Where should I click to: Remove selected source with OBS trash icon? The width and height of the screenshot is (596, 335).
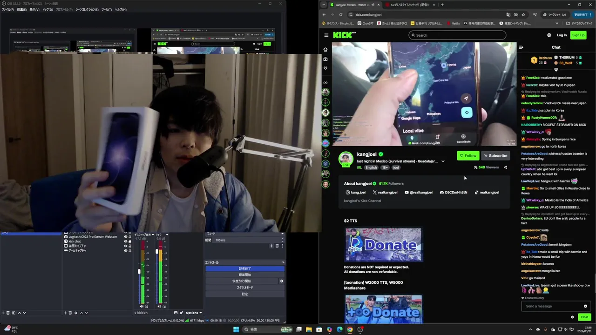click(70, 313)
